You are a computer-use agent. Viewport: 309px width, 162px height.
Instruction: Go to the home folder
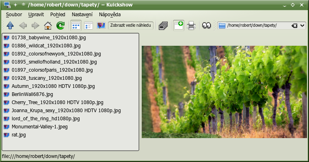(x=48, y=26)
